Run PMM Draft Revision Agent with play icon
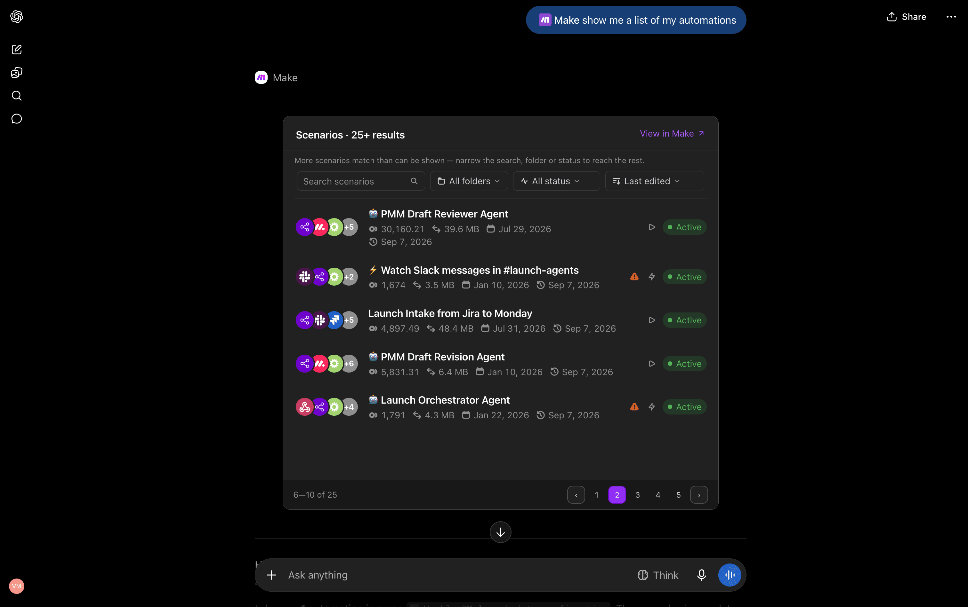The image size is (968, 607). coord(652,363)
